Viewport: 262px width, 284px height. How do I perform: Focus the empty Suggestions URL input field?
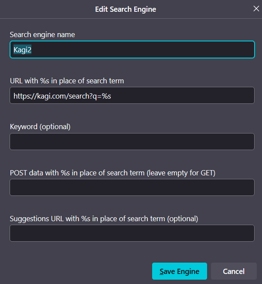tap(132, 233)
